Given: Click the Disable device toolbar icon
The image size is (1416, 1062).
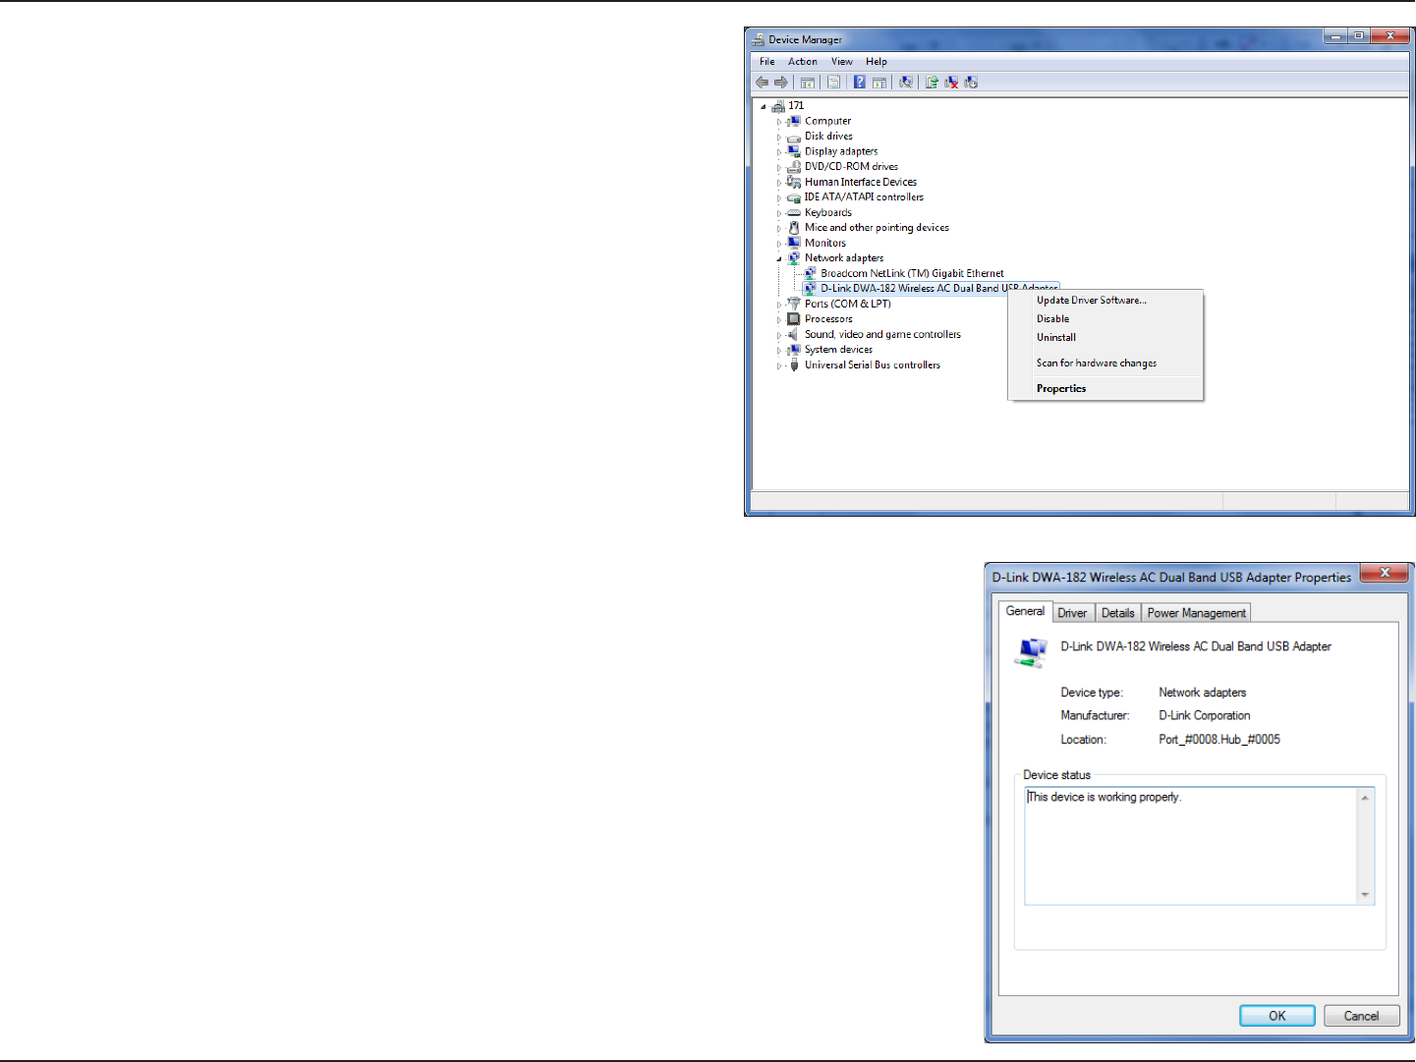Looking at the screenshot, I should (x=971, y=83).
